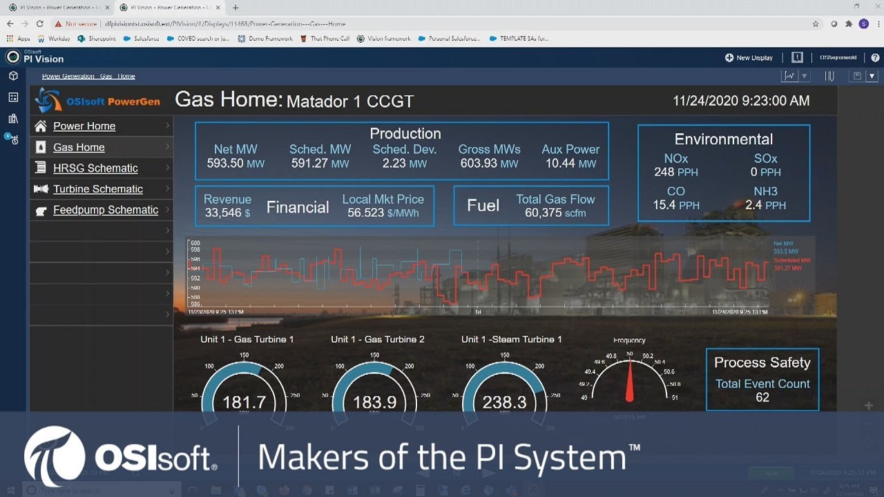Click the house icon beside Power Home
Screen dimensions: 884x497
coord(41,126)
